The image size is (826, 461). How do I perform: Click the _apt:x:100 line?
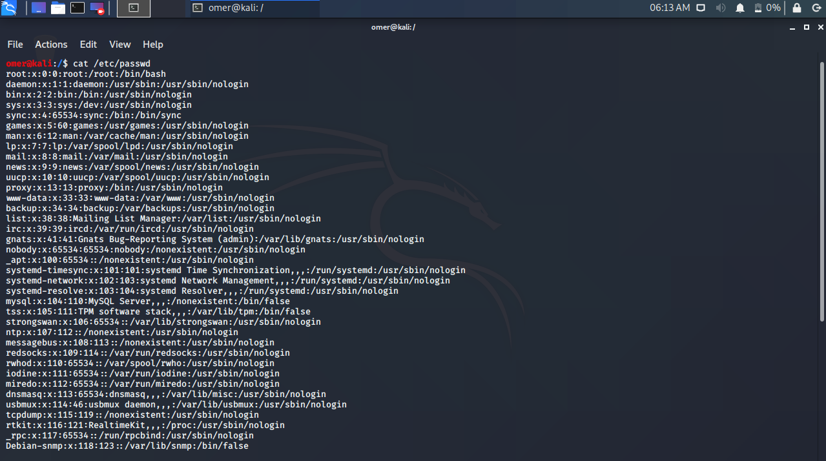pos(130,260)
